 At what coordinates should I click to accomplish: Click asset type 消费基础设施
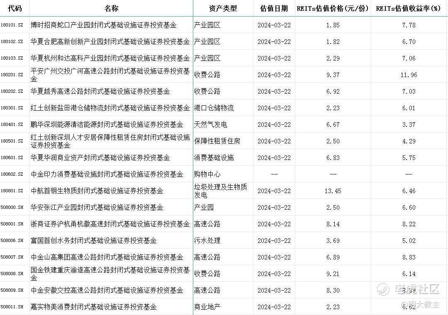[214, 157]
